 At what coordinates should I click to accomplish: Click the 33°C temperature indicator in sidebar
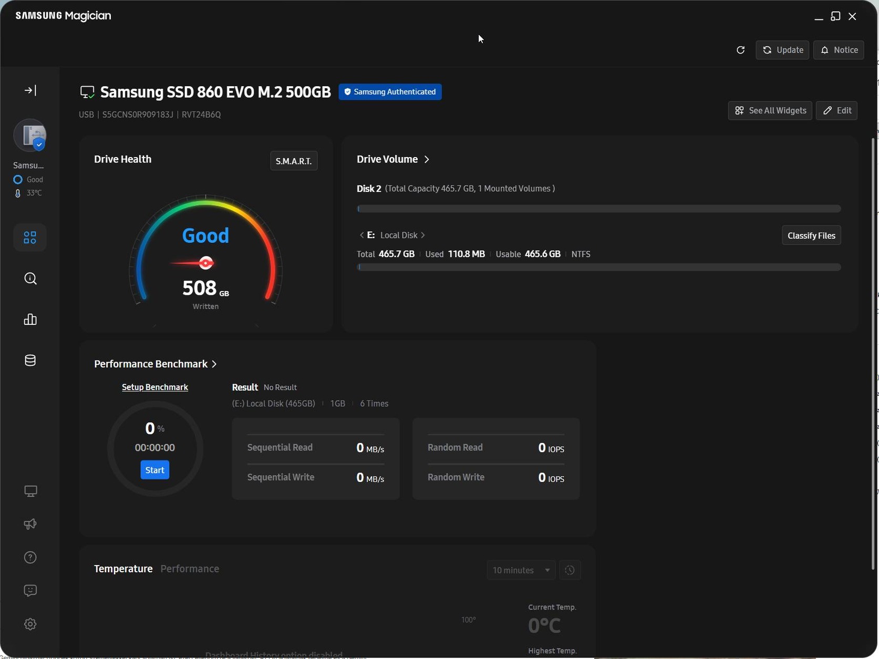[28, 193]
